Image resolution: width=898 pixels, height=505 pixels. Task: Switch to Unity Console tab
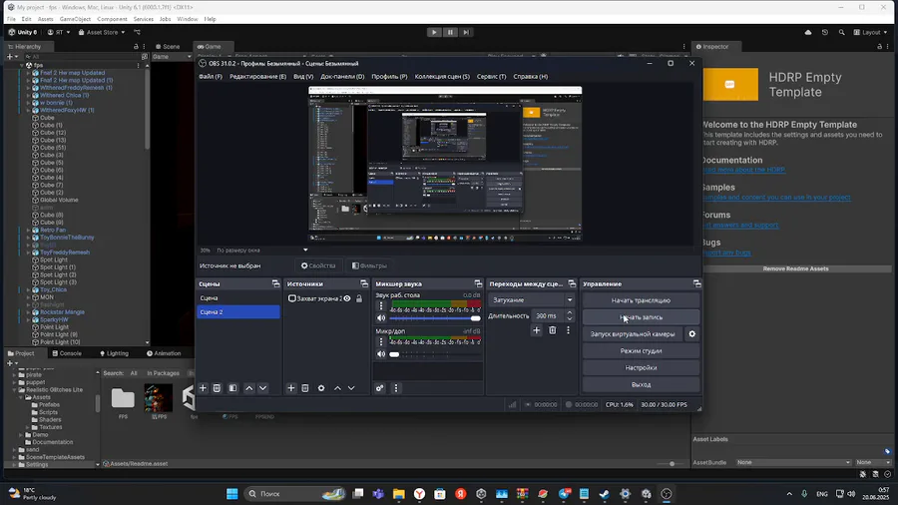[67, 353]
